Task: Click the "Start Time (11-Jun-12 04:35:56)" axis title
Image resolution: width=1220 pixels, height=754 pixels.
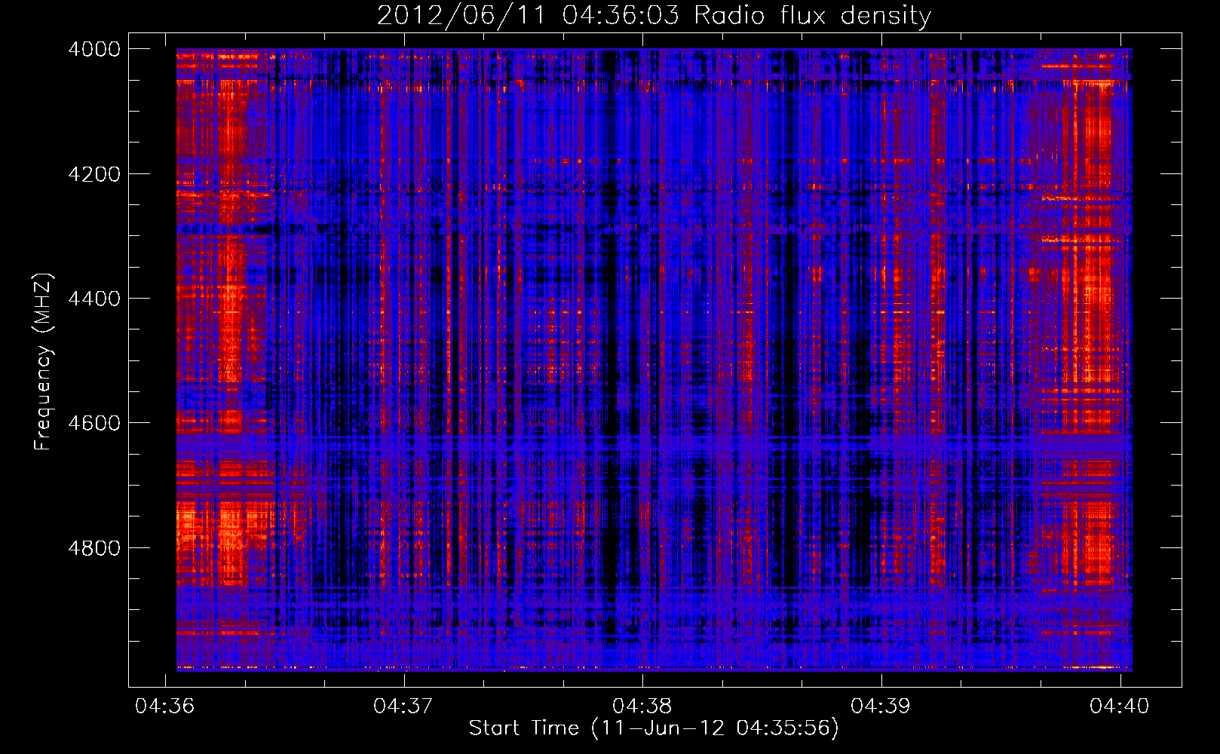Action: 654,728
